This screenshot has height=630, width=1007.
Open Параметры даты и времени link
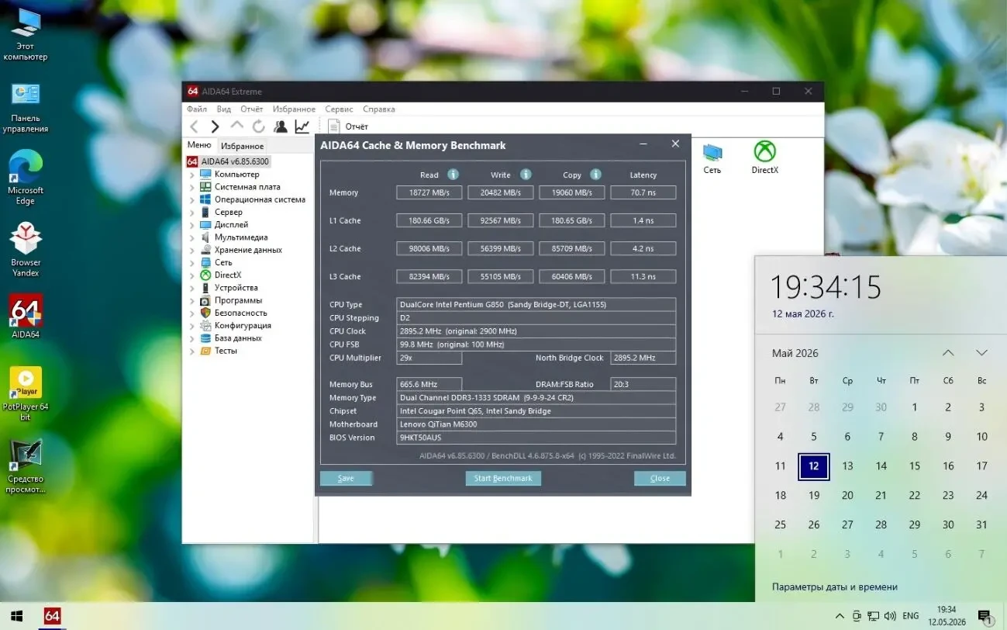click(x=835, y=587)
